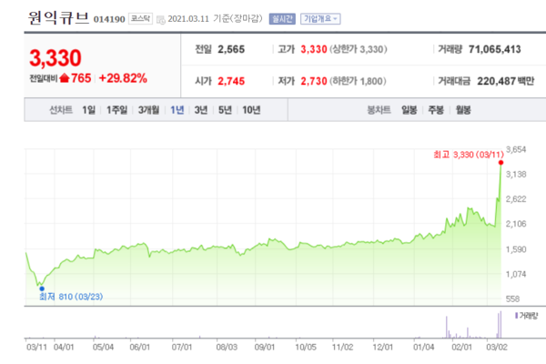Click the red up-arrow price change icon
546x364 pixels.
[65, 78]
